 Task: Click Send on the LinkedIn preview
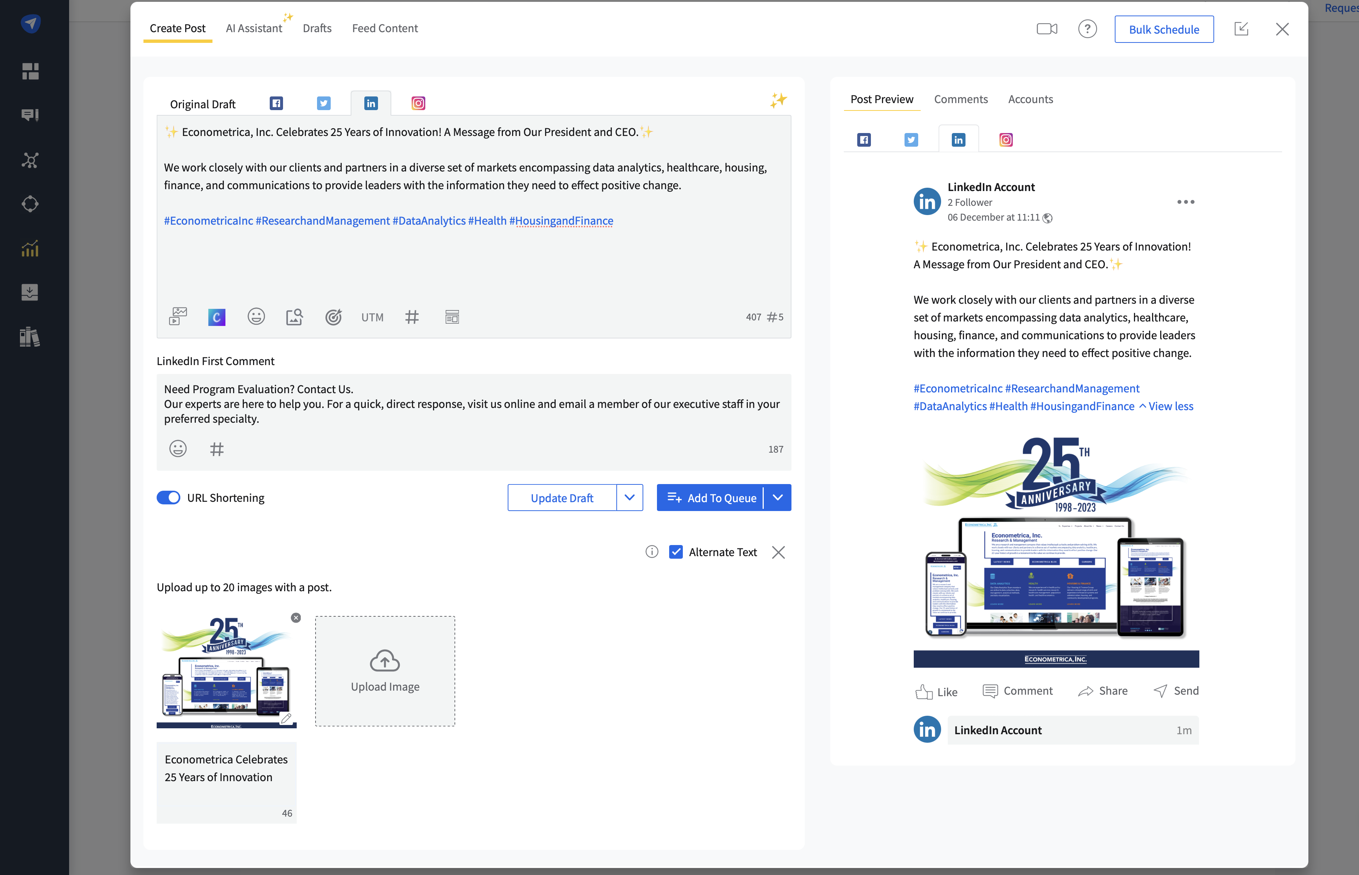[x=1176, y=691]
